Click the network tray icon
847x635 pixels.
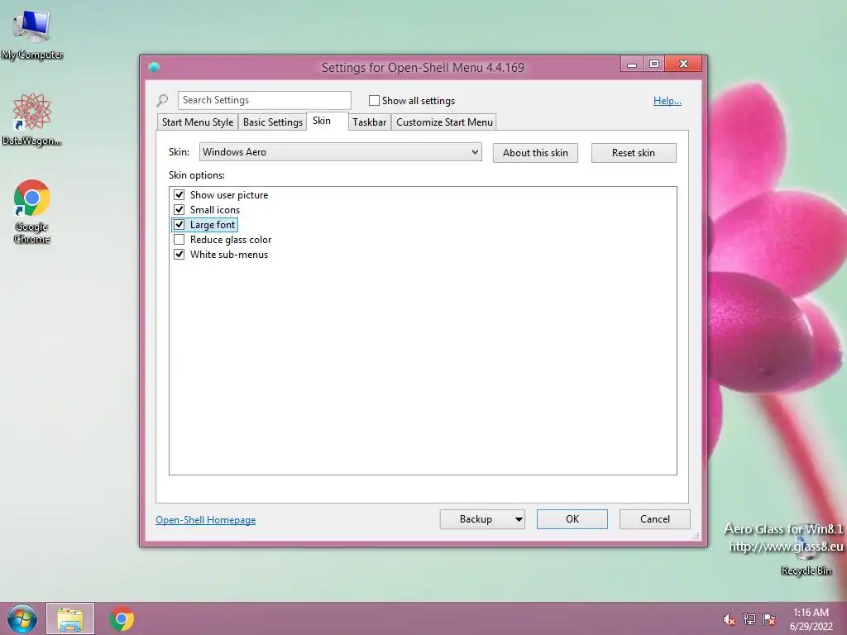tap(749, 619)
